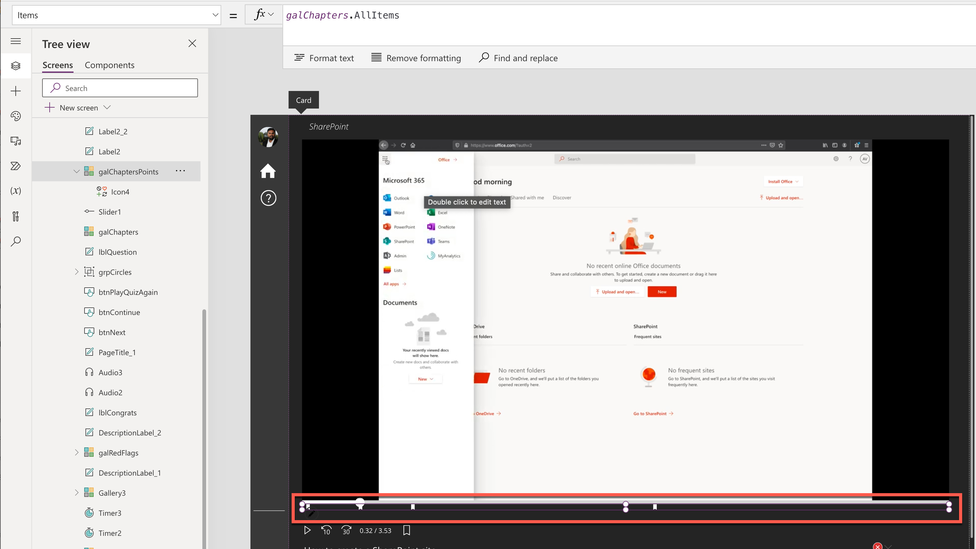Click the home icon in app canvas
The image size is (976, 549).
point(268,171)
